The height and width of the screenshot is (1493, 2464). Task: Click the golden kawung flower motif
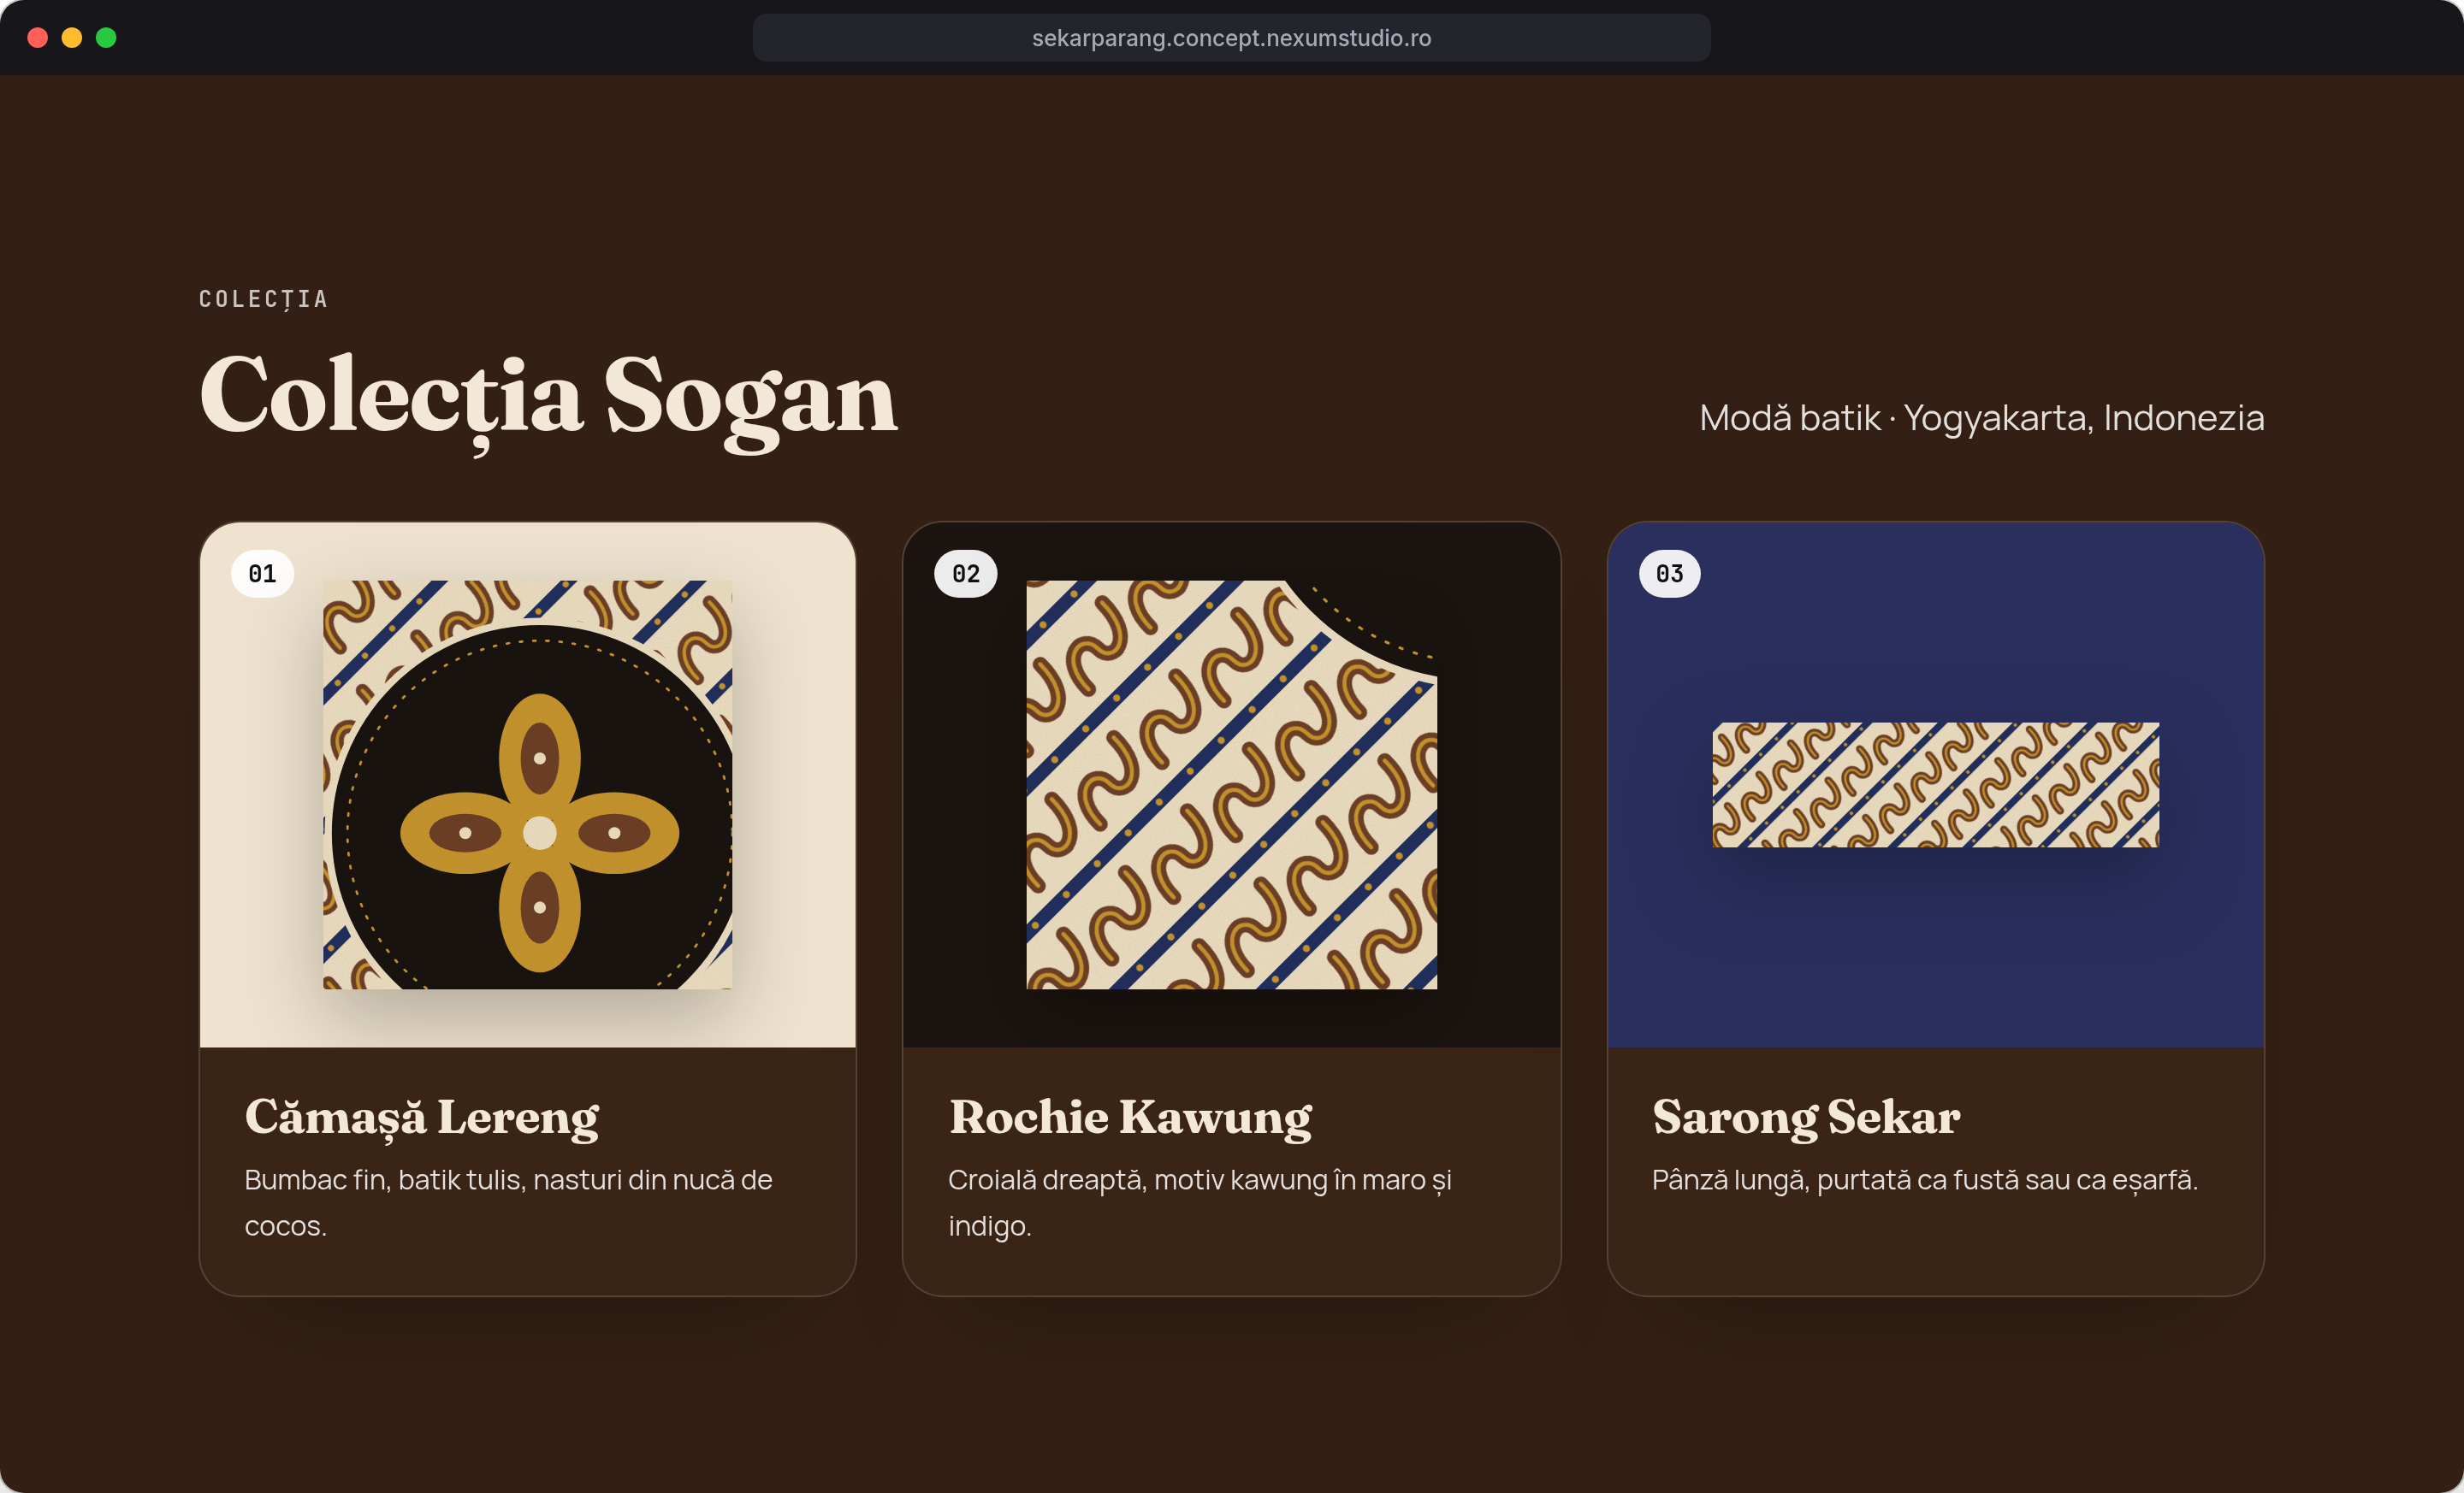point(539,833)
